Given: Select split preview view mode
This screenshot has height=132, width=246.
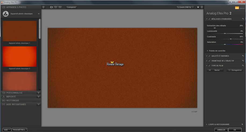Looking at the screenshot, I should pyautogui.click(x=56, y=7).
